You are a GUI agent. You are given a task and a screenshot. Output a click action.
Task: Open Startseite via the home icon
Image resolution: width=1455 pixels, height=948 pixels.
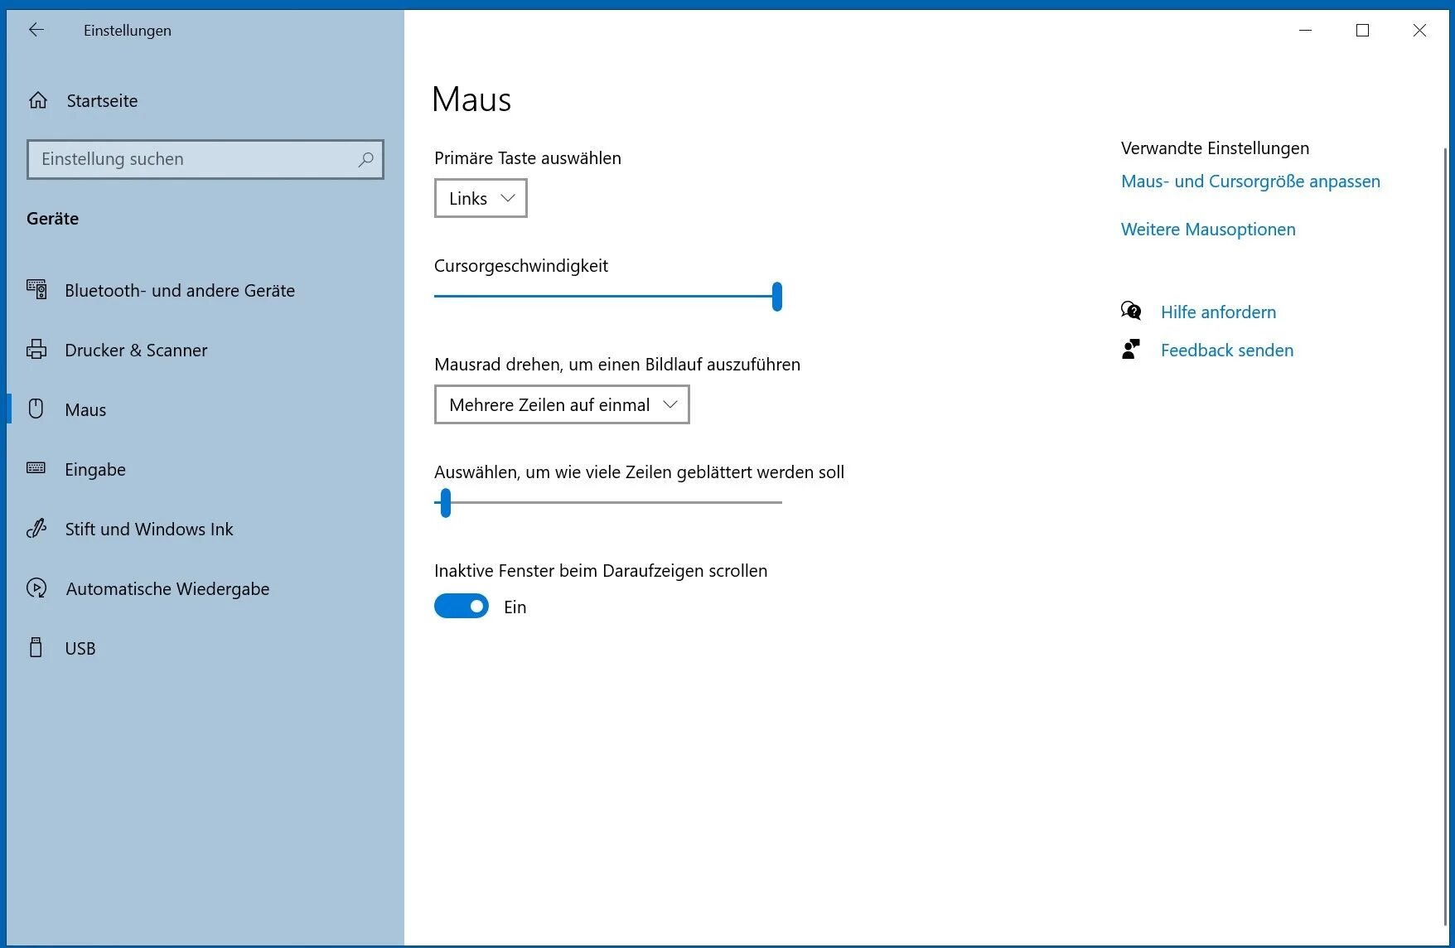(38, 100)
